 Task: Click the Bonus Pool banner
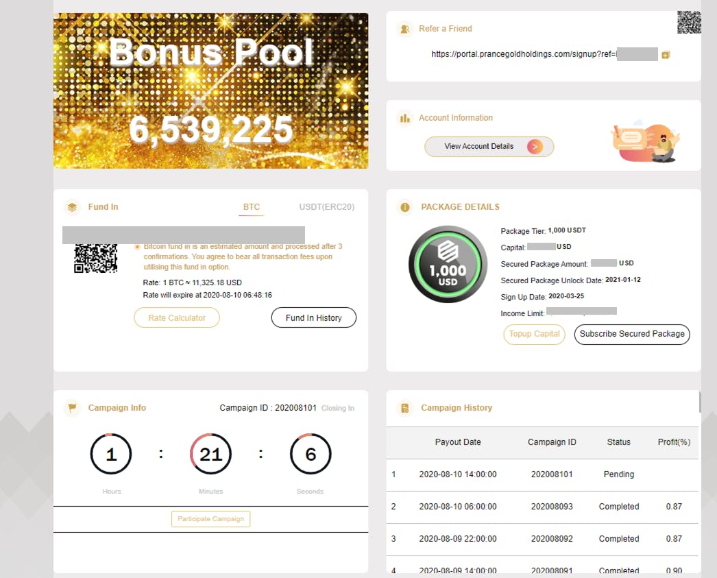point(210,91)
